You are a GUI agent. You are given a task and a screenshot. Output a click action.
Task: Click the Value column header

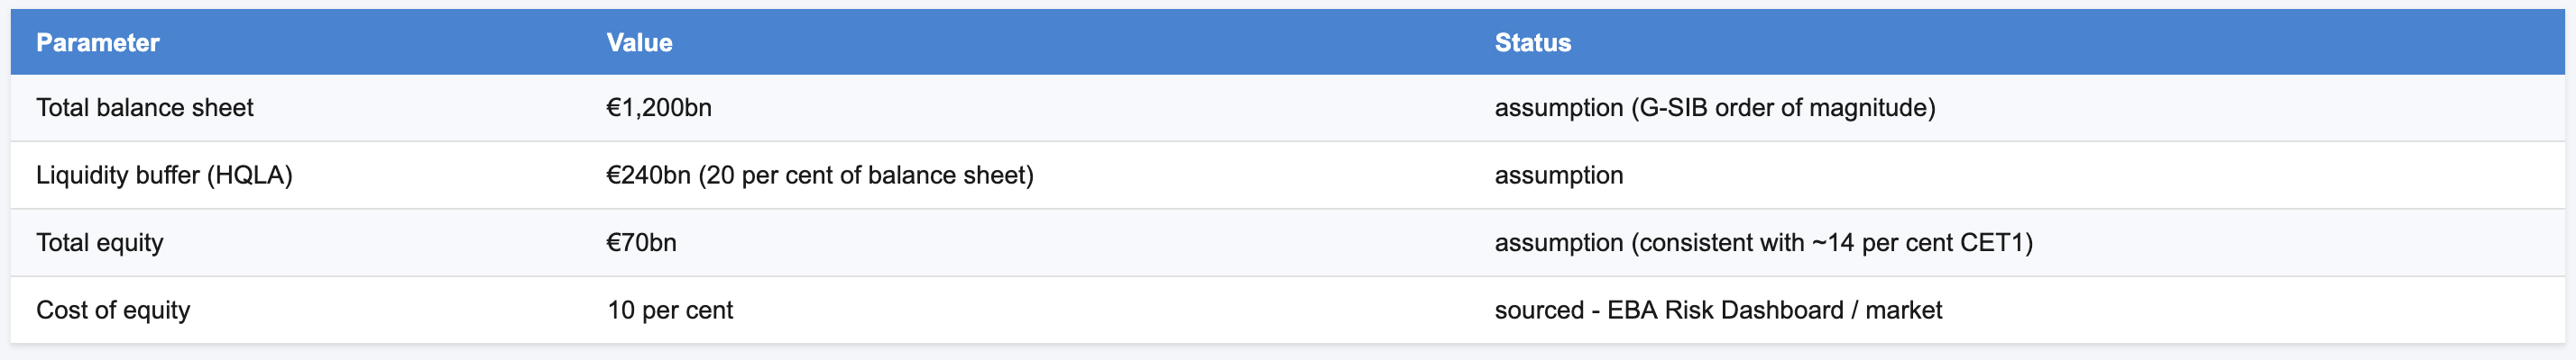[639, 43]
